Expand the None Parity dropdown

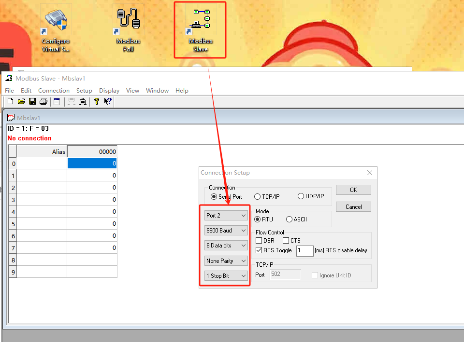coord(226,261)
